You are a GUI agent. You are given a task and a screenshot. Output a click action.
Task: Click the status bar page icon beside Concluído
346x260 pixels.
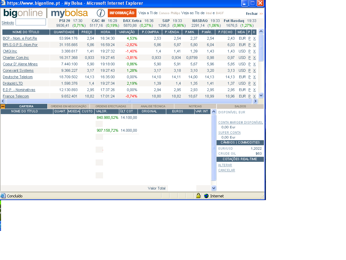[3, 196]
